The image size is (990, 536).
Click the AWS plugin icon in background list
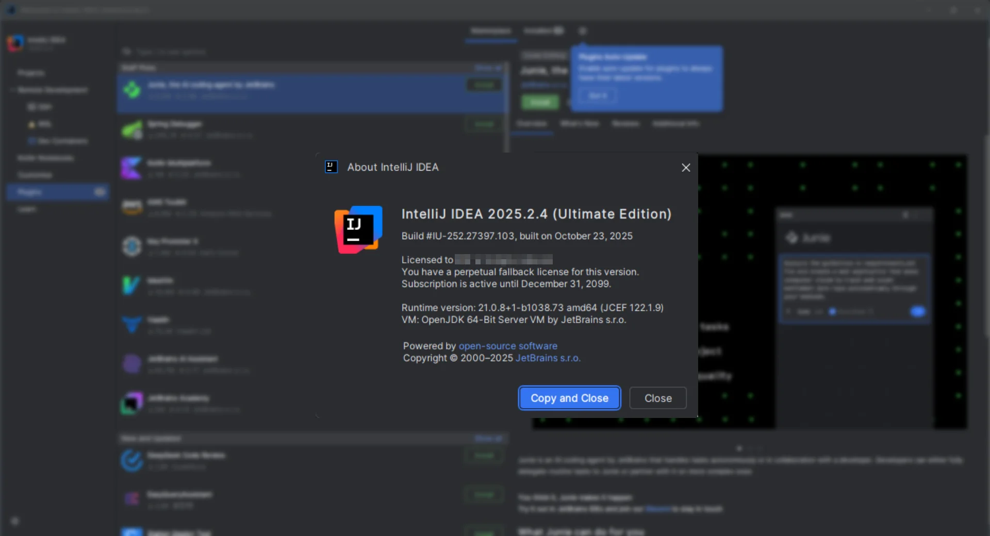coord(132,207)
